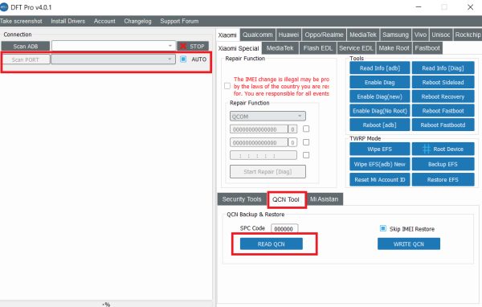Switch to the Oppo/Realme tab
Viewport: 482px width, 307px height.
pos(324,35)
